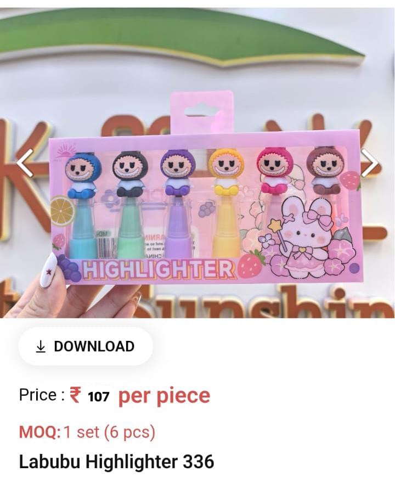Image resolution: width=395 pixels, height=483 pixels.
Task: Click the blue-hooded highlighter figure
Action: pos(82,175)
